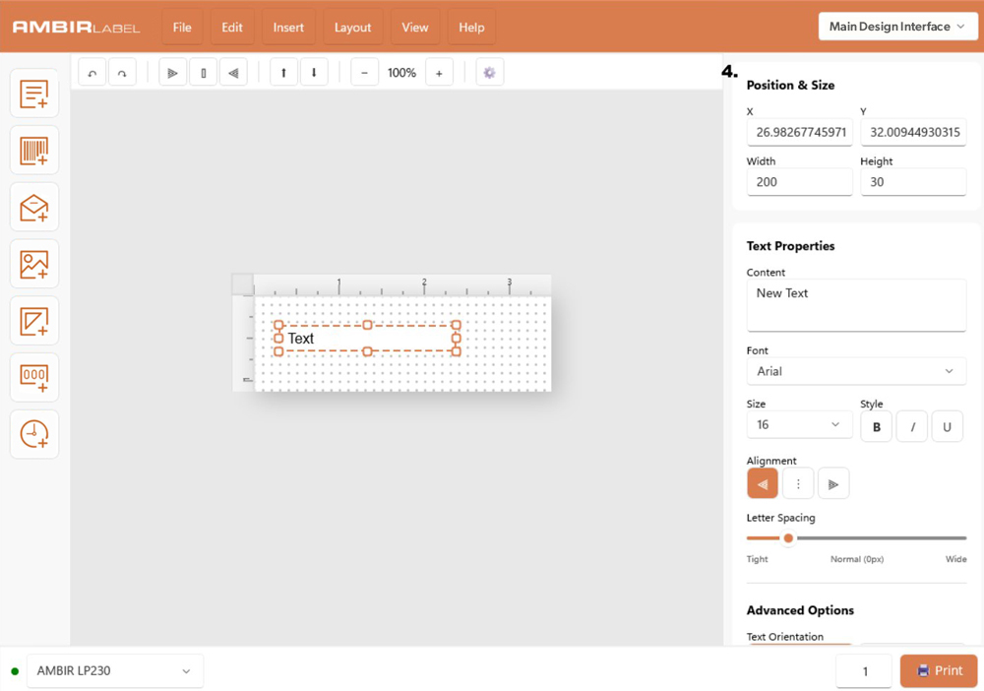
Task: Add a counter (000) element
Action: [x=34, y=378]
